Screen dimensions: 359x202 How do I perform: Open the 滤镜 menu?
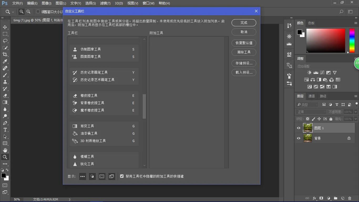pyautogui.click(x=105, y=3)
